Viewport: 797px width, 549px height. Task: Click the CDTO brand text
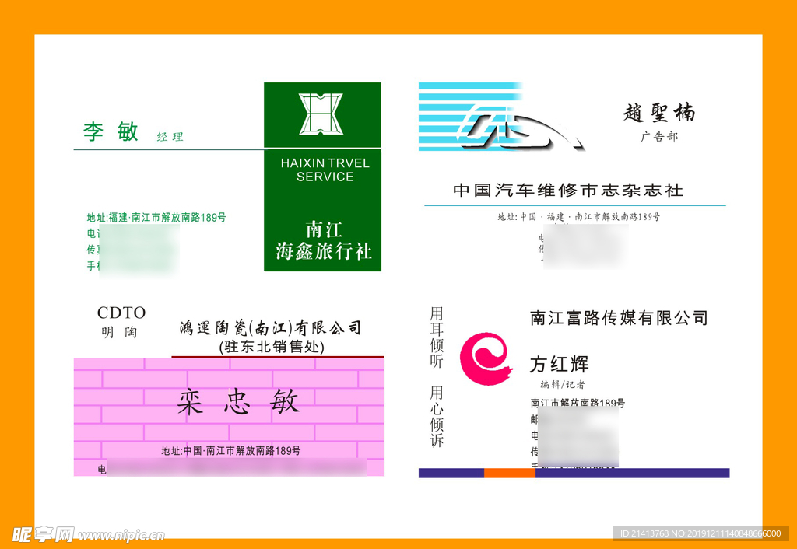tap(121, 313)
